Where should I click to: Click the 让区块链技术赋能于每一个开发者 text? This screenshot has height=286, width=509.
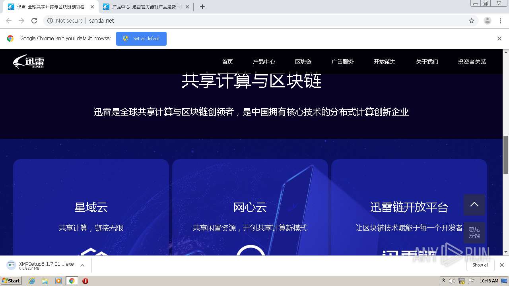409,228
